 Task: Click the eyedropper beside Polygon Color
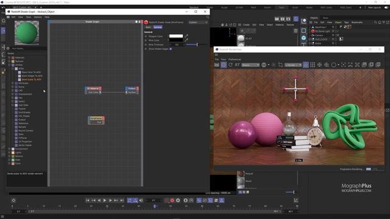(x=186, y=36)
